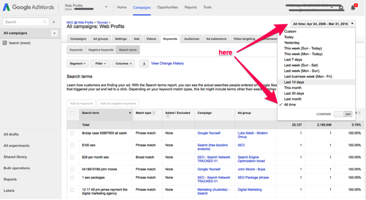
Task: Switch to the Ad groups tab
Action: click(100, 39)
